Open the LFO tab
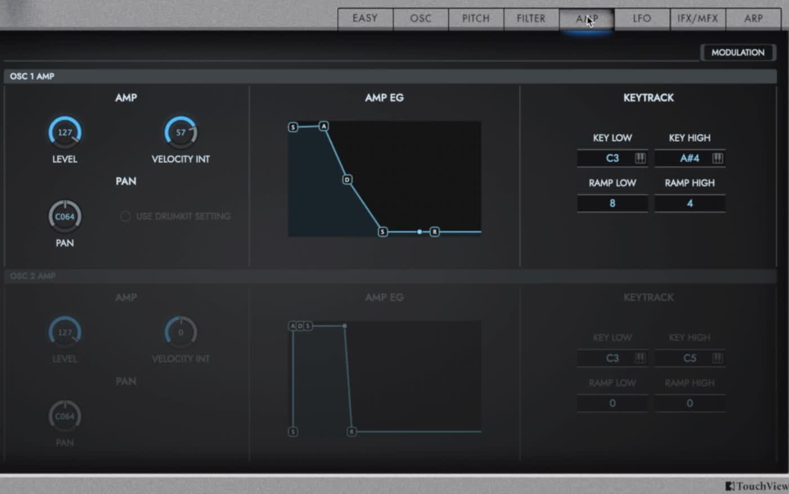This screenshot has height=494, width=789. coord(641,19)
